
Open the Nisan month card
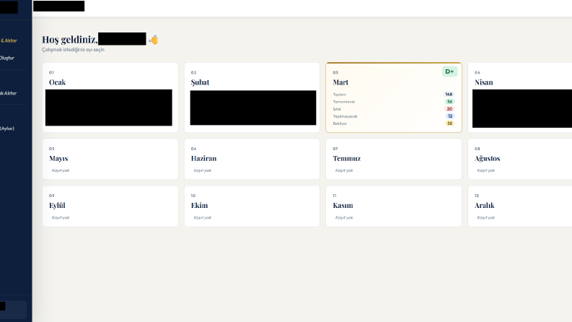tap(520, 97)
